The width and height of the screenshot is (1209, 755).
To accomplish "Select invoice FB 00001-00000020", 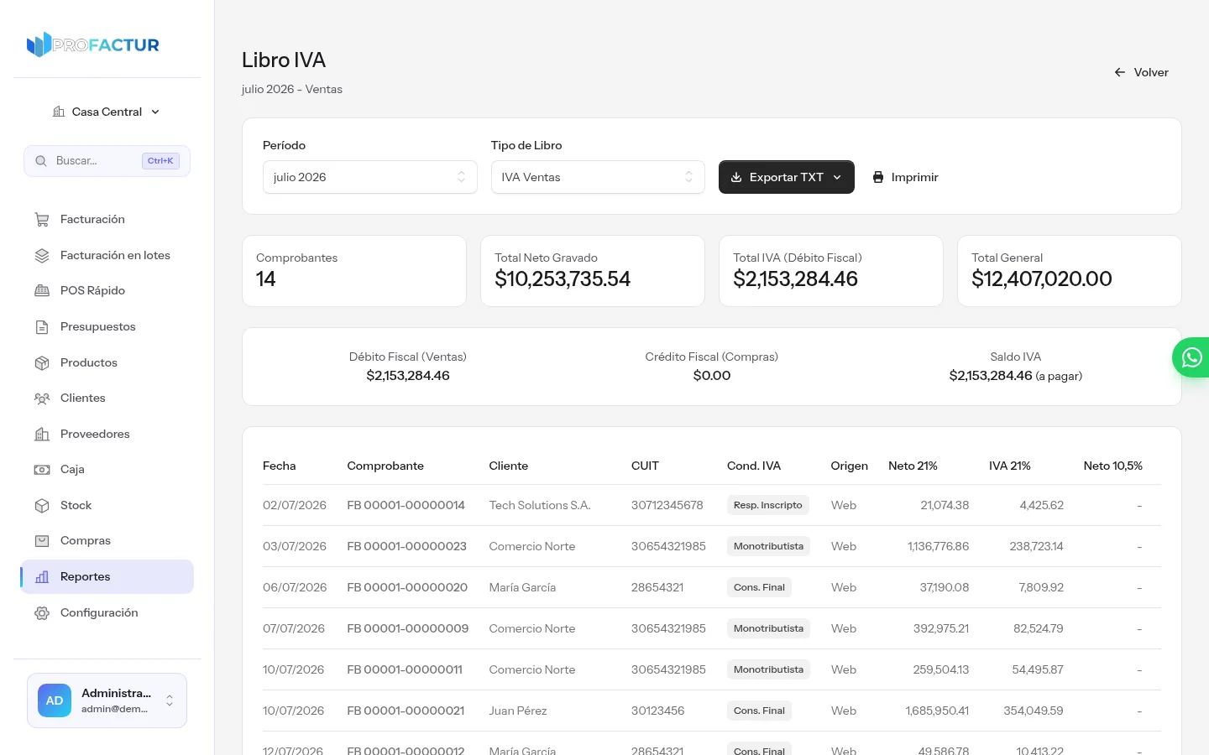I will pos(407,587).
